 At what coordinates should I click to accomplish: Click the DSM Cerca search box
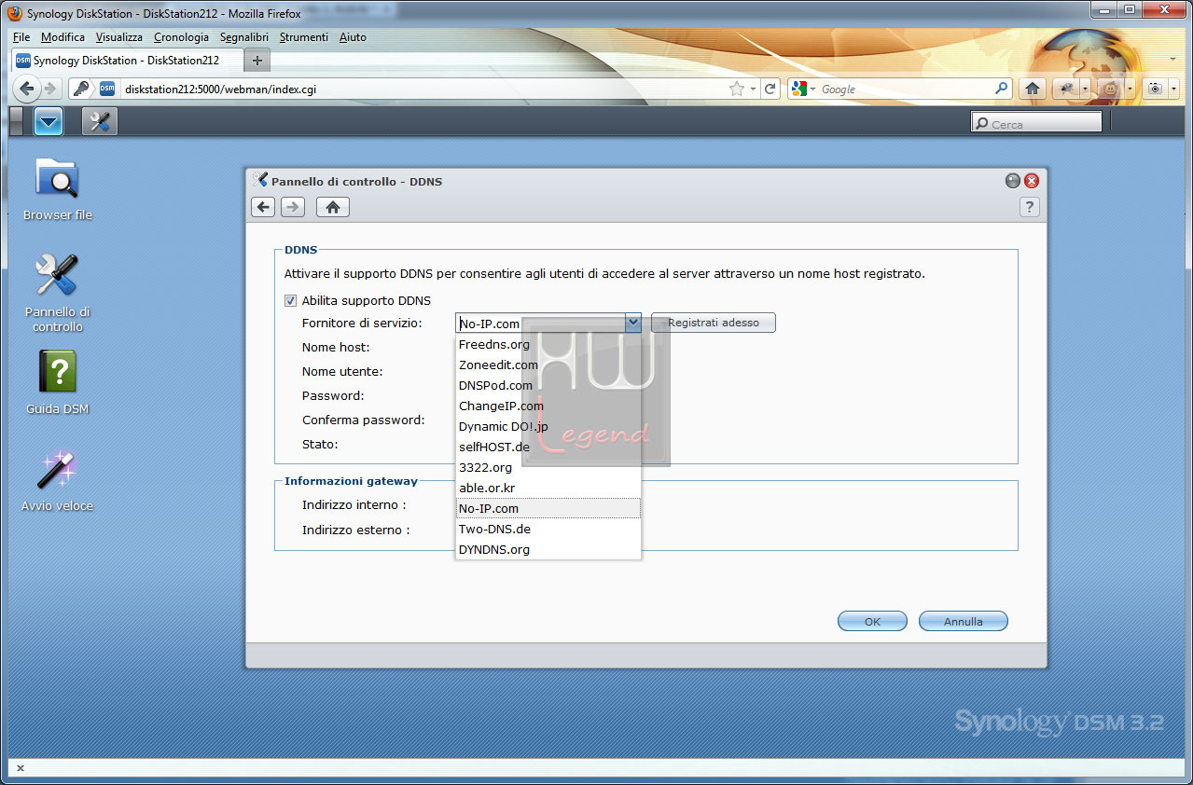point(1036,123)
